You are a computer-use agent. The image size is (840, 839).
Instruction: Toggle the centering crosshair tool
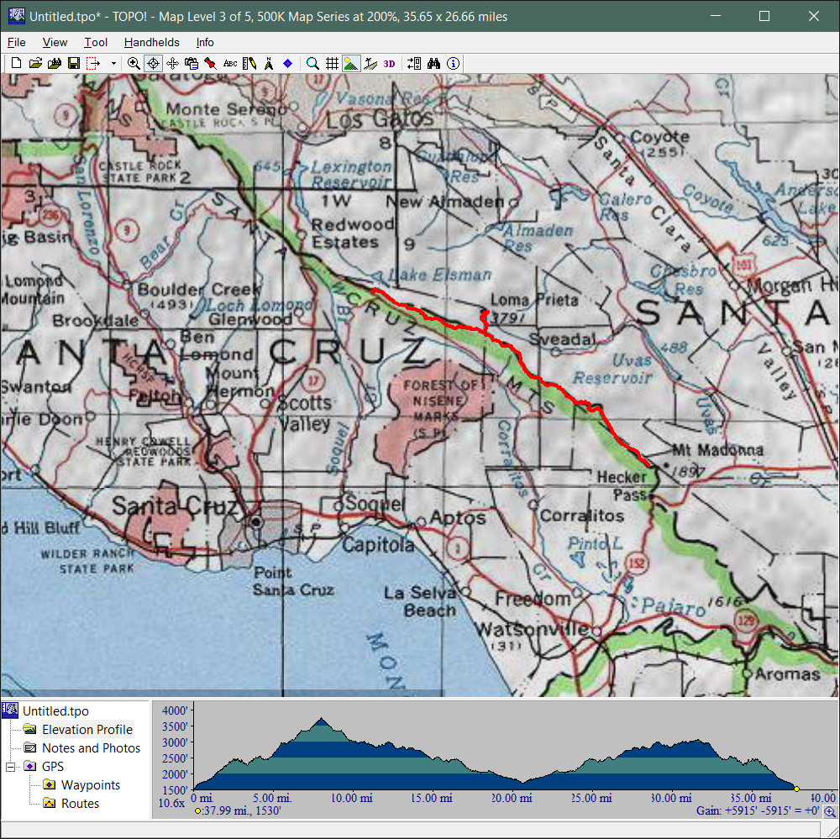[154, 63]
